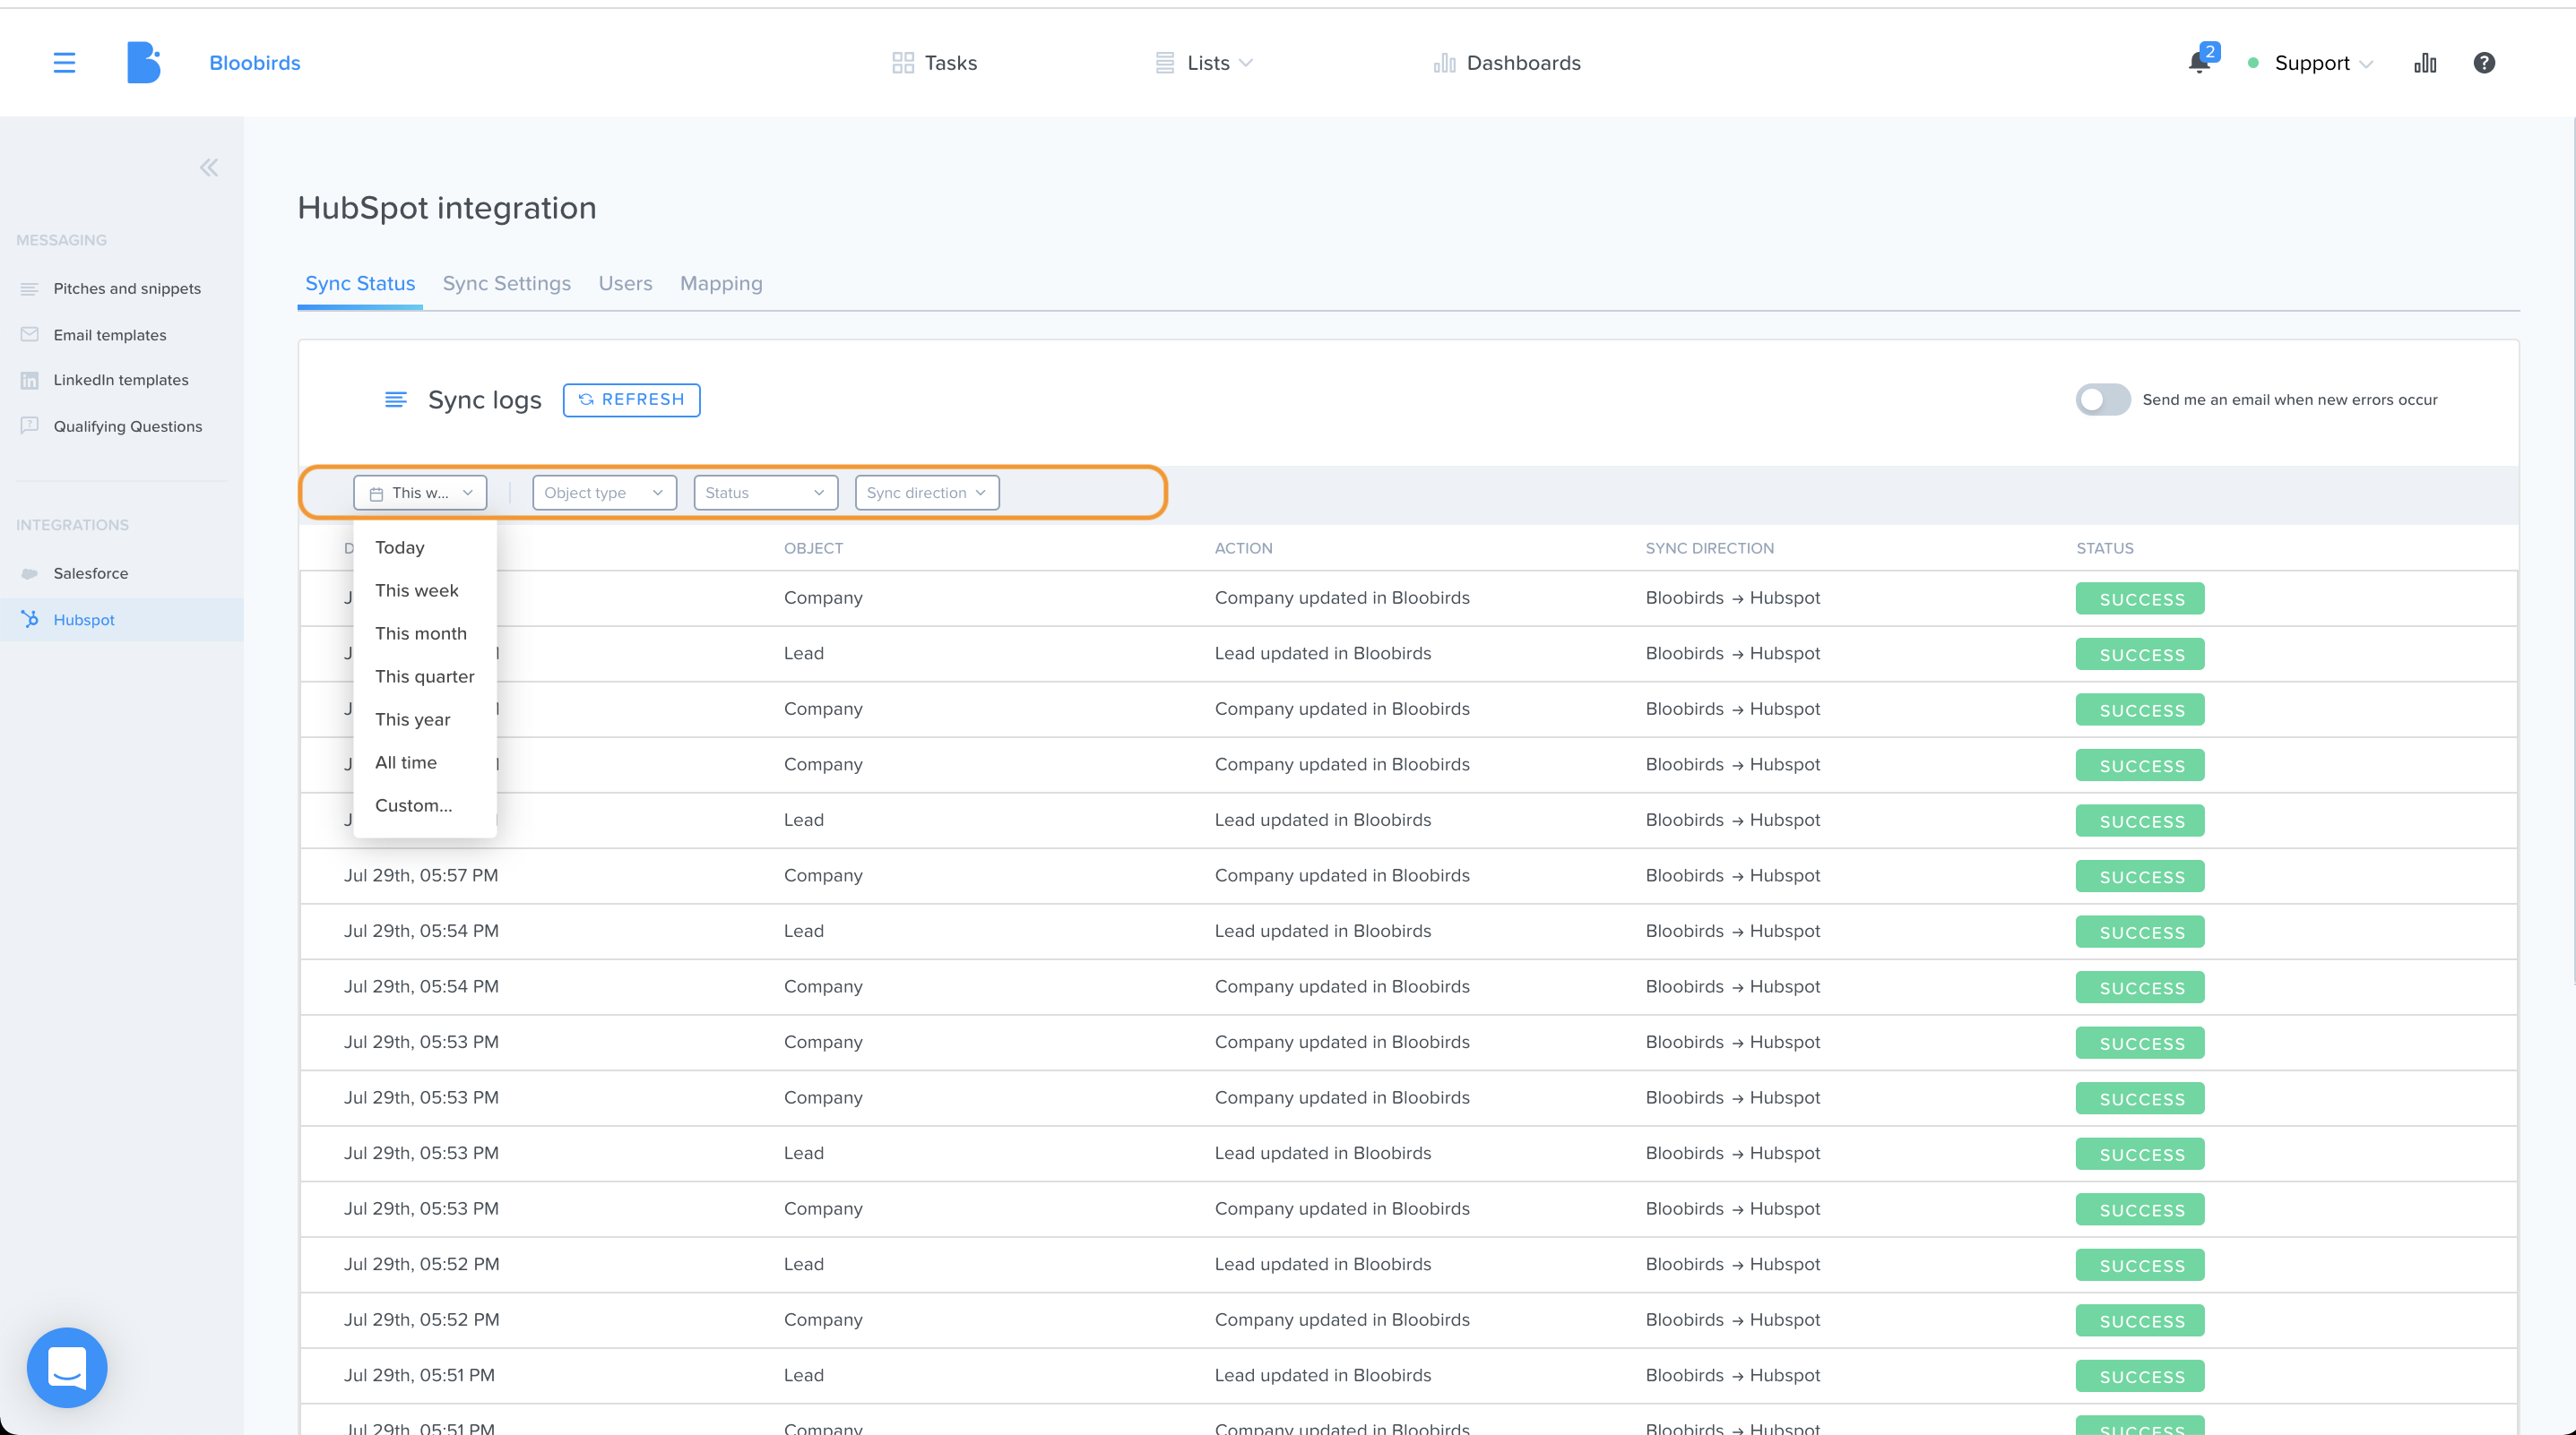This screenshot has width=2576, height=1435.
Task: Click the Salesforce cloud icon
Action: pos(30,573)
